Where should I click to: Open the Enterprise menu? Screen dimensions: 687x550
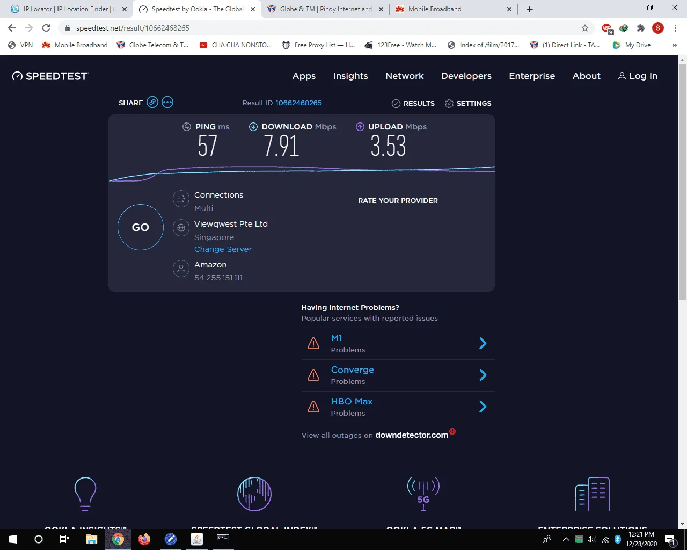coord(532,76)
